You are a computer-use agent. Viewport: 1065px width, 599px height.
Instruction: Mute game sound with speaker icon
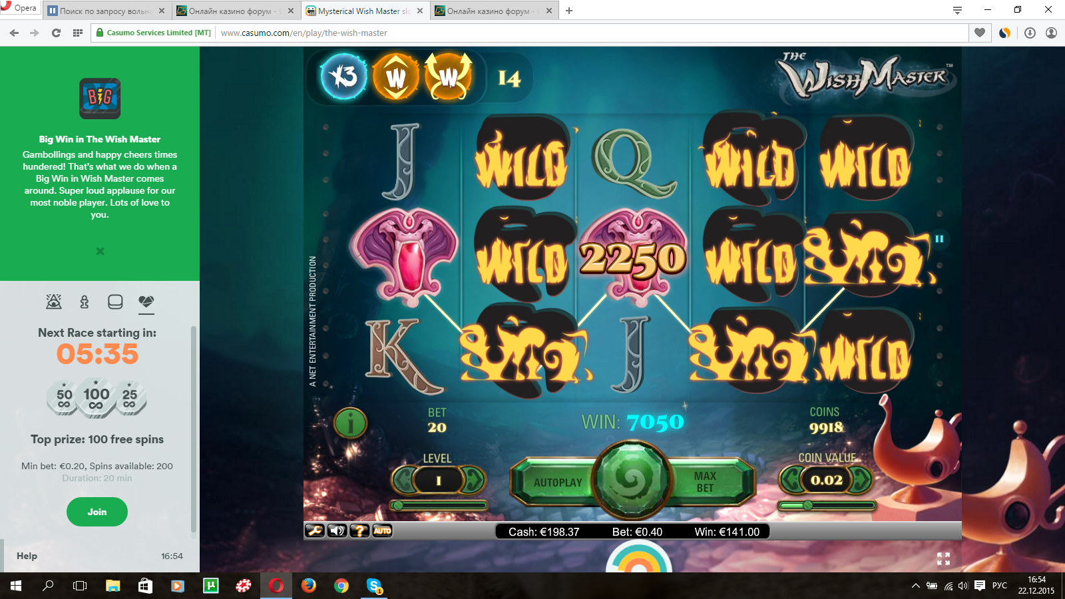[x=337, y=530]
